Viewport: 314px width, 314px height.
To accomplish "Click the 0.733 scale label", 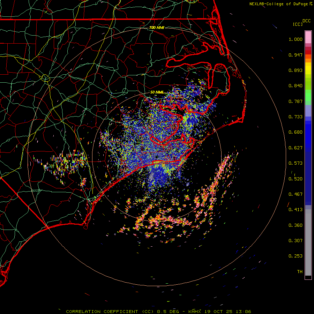I will coord(296,117).
